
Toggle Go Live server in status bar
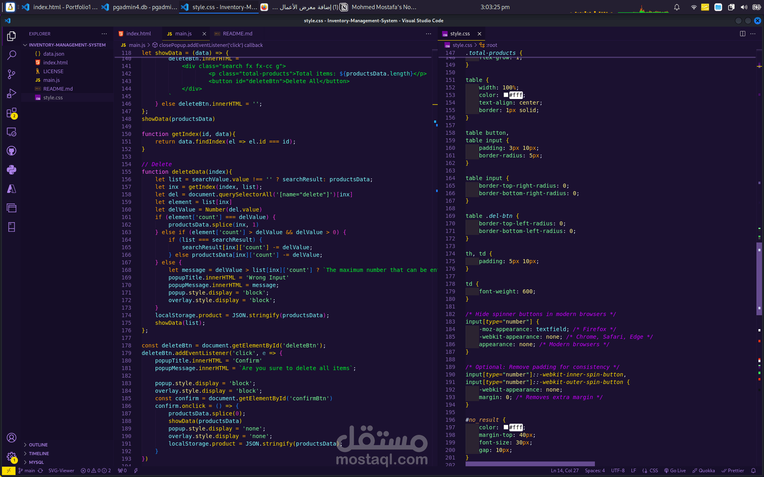pyautogui.click(x=675, y=471)
